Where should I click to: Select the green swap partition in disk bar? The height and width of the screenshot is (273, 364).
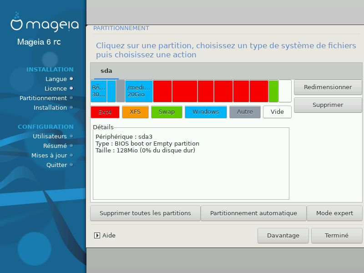point(273,91)
